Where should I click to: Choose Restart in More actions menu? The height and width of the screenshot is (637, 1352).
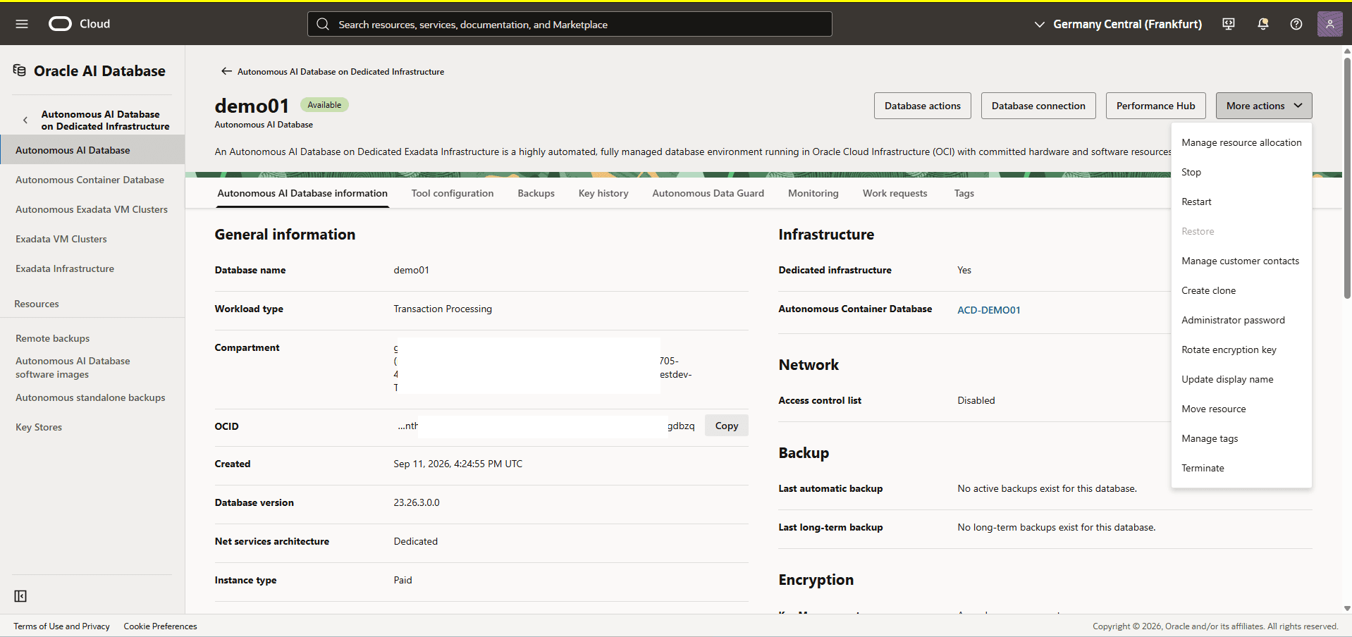(1241, 202)
